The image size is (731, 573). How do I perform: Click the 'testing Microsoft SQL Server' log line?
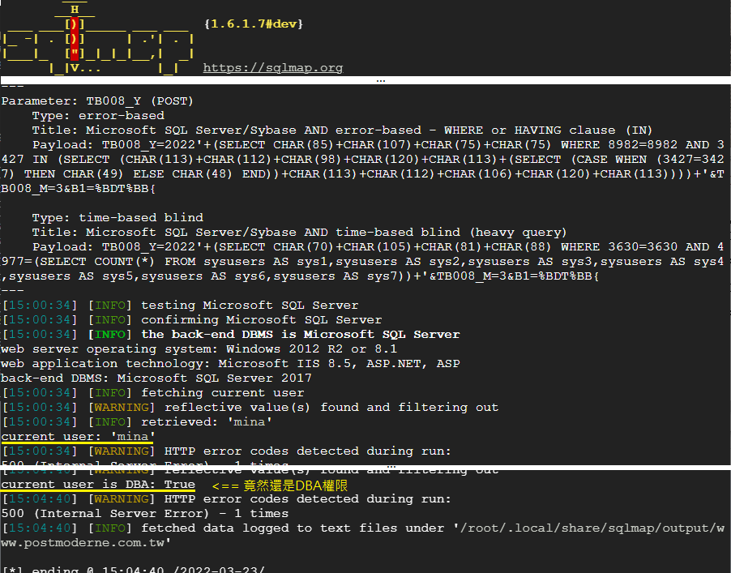(x=181, y=306)
